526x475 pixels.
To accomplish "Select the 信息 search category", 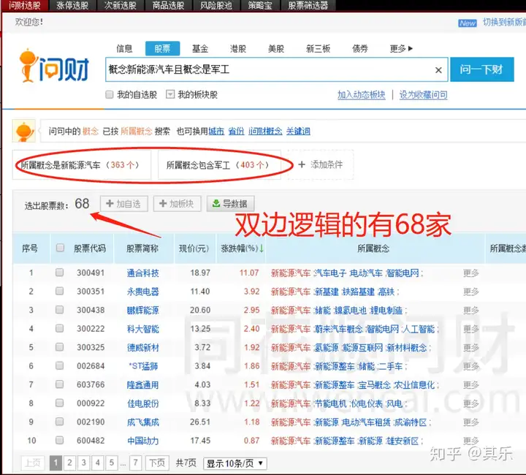I will click(124, 49).
